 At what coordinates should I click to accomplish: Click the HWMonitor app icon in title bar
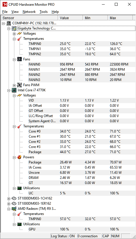coord(5,4)
